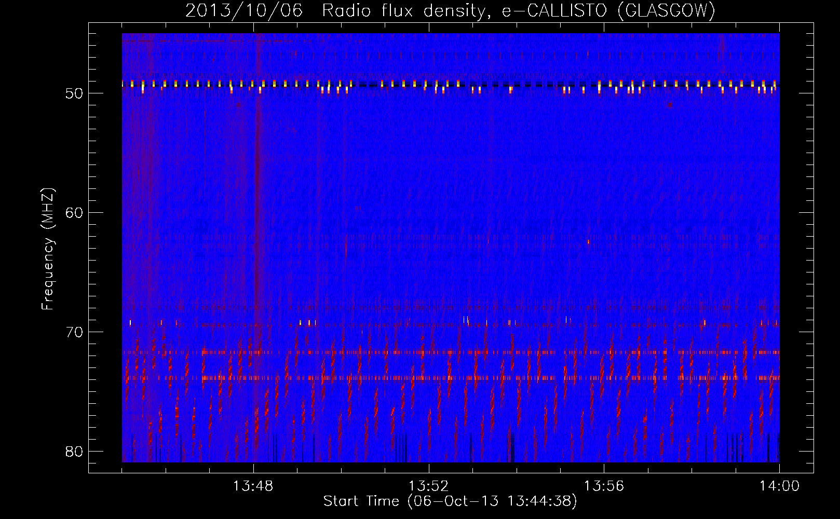840x519 pixels.
Task: Click the 50 frequency tick label
Action: click(74, 93)
